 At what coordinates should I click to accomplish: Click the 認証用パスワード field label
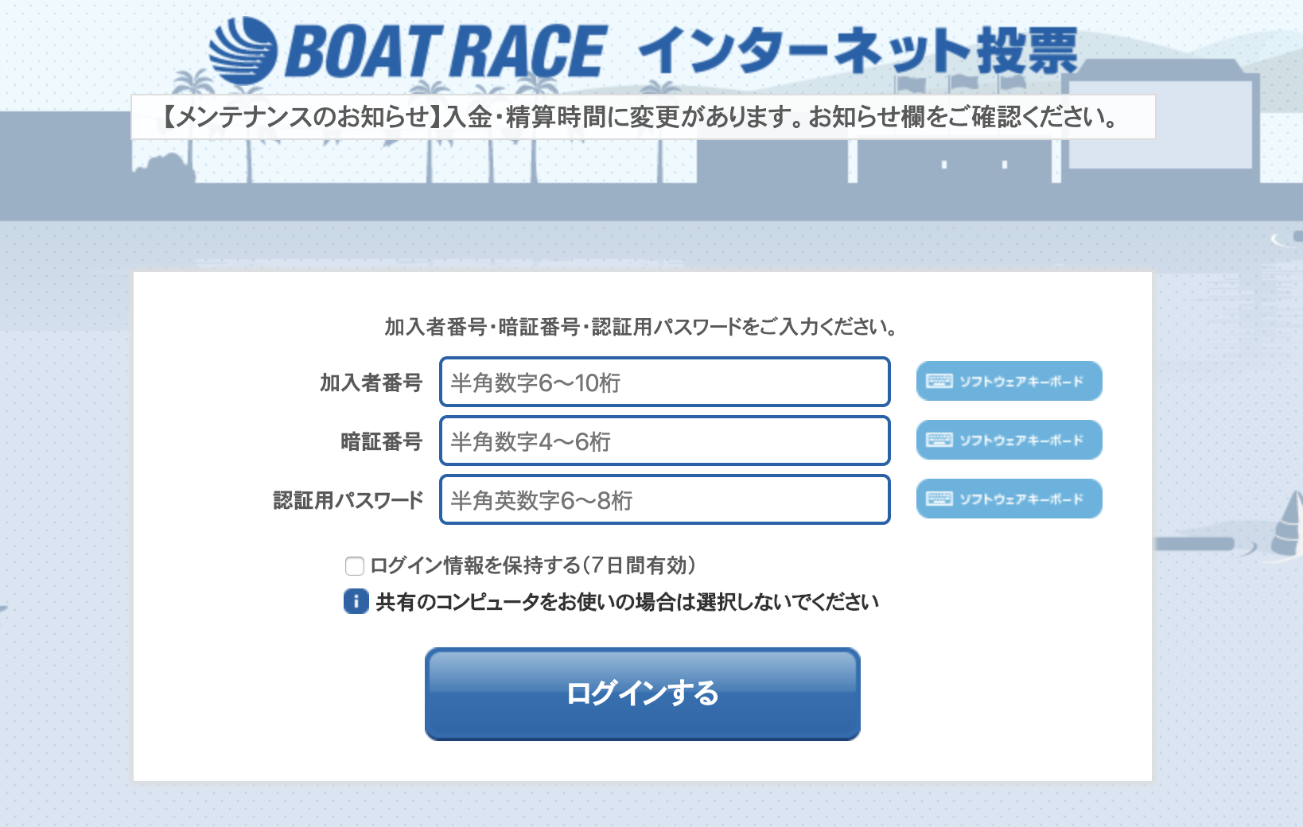[348, 500]
